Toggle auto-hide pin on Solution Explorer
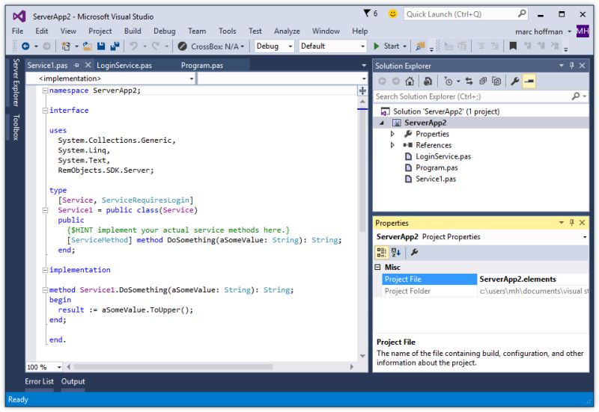Image resolution: width=599 pixels, height=412 pixels. coord(571,66)
